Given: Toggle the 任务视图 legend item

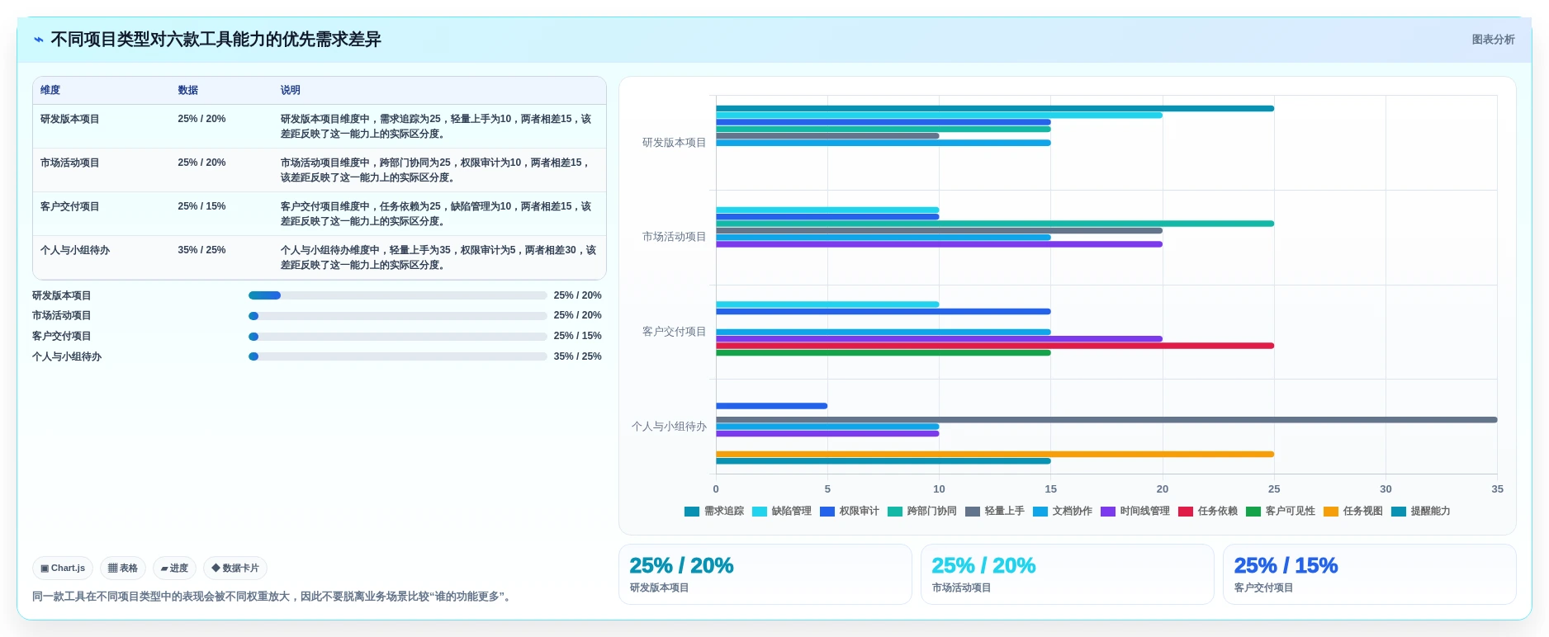Looking at the screenshot, I should pos(1353,512).
